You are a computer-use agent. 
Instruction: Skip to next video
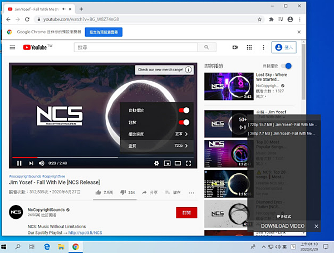(31, 163)
